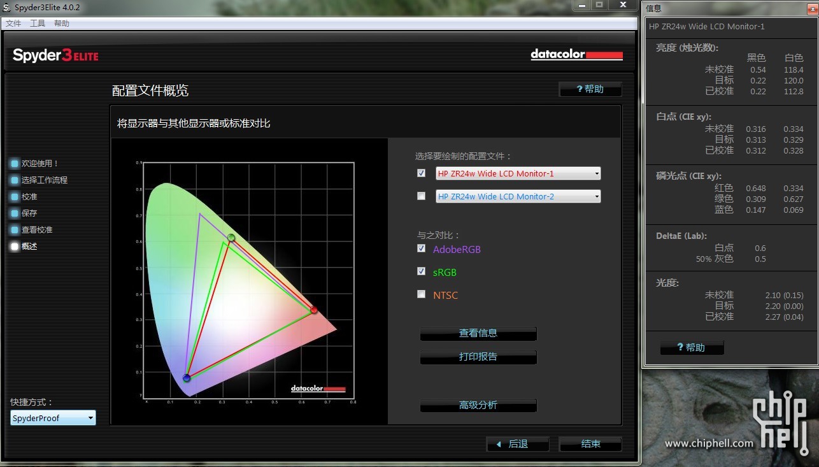Image resolution: width=819 pixels, height=467 pixels.
Task: Open the 帮助 menu in menu bar
Action: [x=62, y=24]
